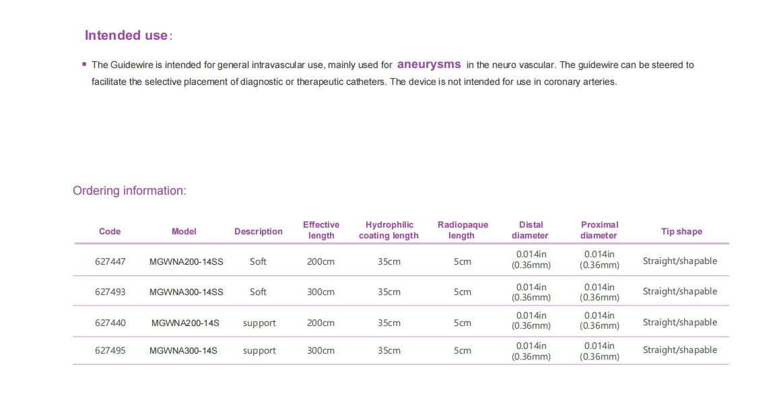The image size is (783, 419).
Task: Click '200cm' effective length in row 627447
Action: [320, 261]
